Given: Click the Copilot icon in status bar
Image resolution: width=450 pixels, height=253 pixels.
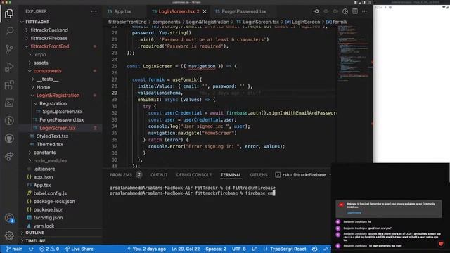Looking at the screenshot, I should coord(314,249).
